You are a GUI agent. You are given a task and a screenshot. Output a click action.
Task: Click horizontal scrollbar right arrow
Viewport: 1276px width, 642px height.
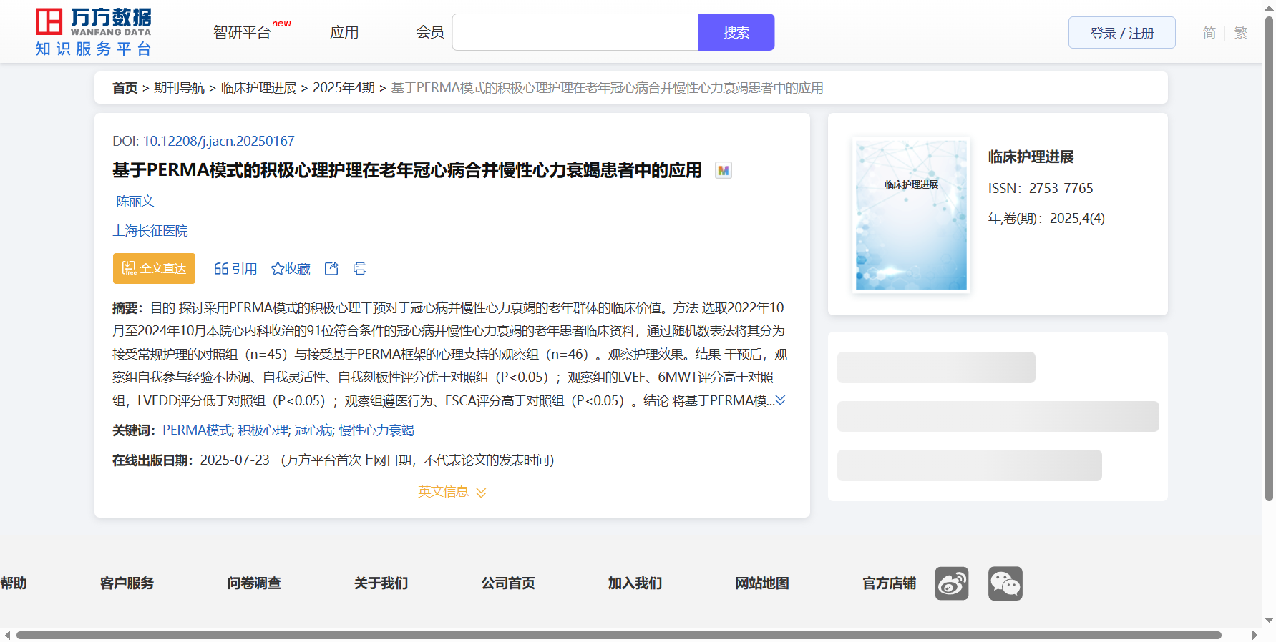[1255, 635]
